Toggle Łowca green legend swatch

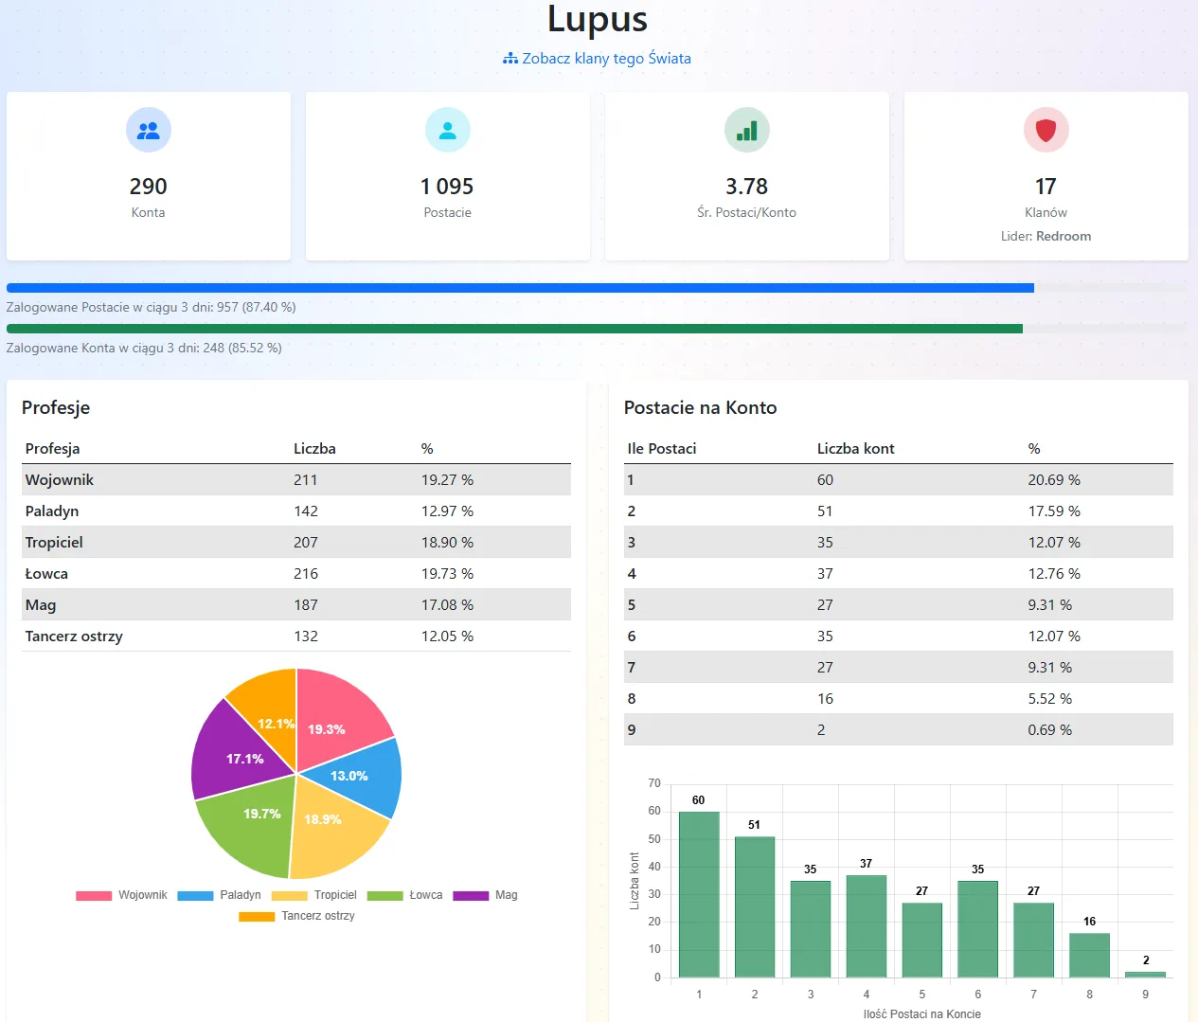click(384, 895)
